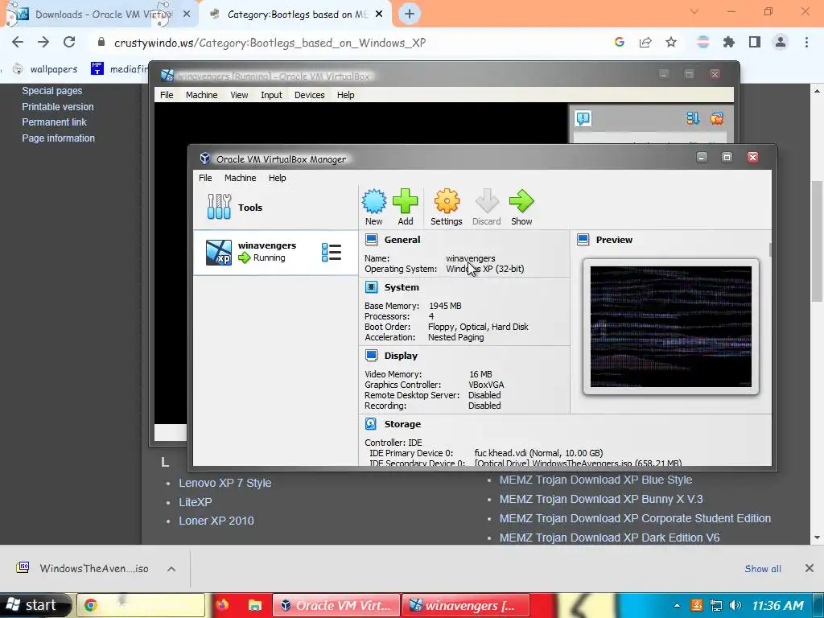Click the network tray icon
Screen dimensions: 824x618
tap(715, 605)
